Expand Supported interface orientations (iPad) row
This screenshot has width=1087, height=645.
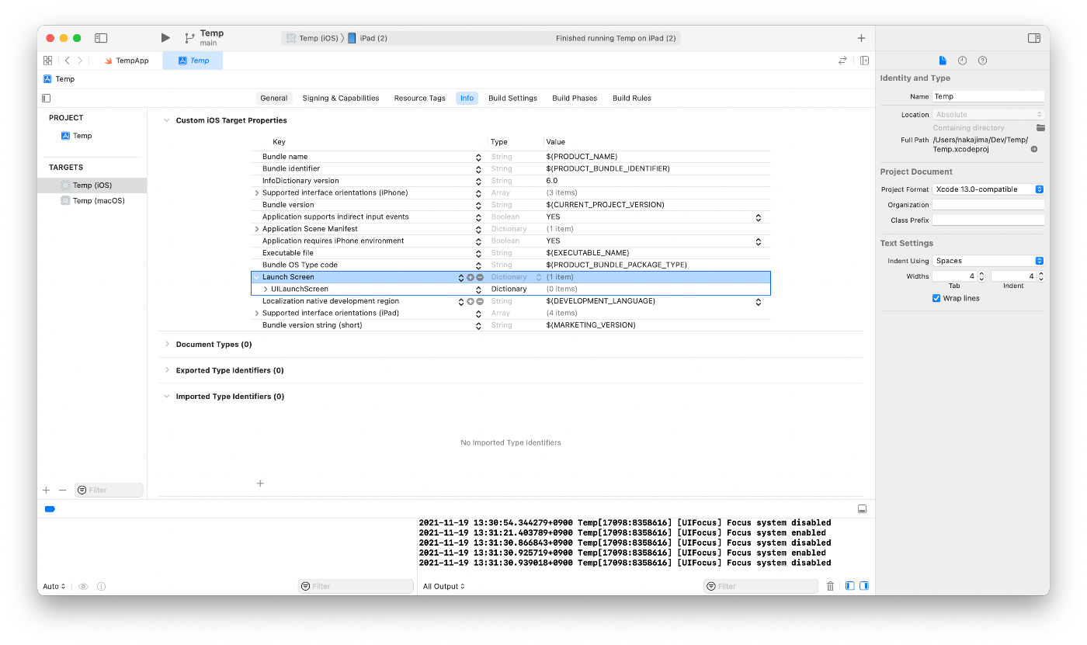(256, 313)
